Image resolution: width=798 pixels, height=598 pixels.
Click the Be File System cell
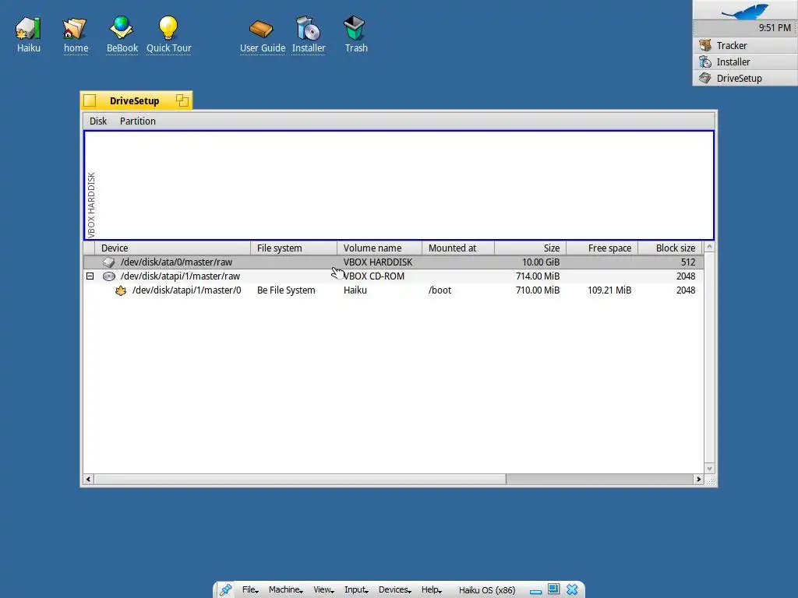point(286,290)
